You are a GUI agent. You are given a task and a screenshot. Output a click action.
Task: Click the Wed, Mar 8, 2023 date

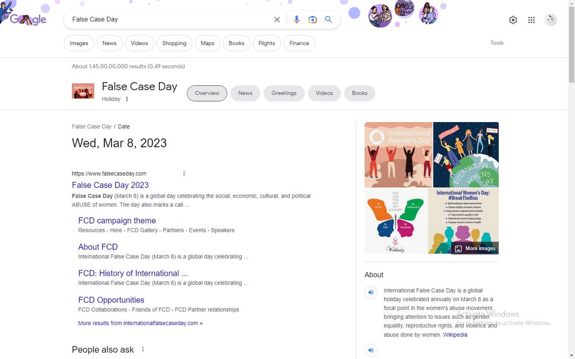pyautogui.click(x=119, y=143)
